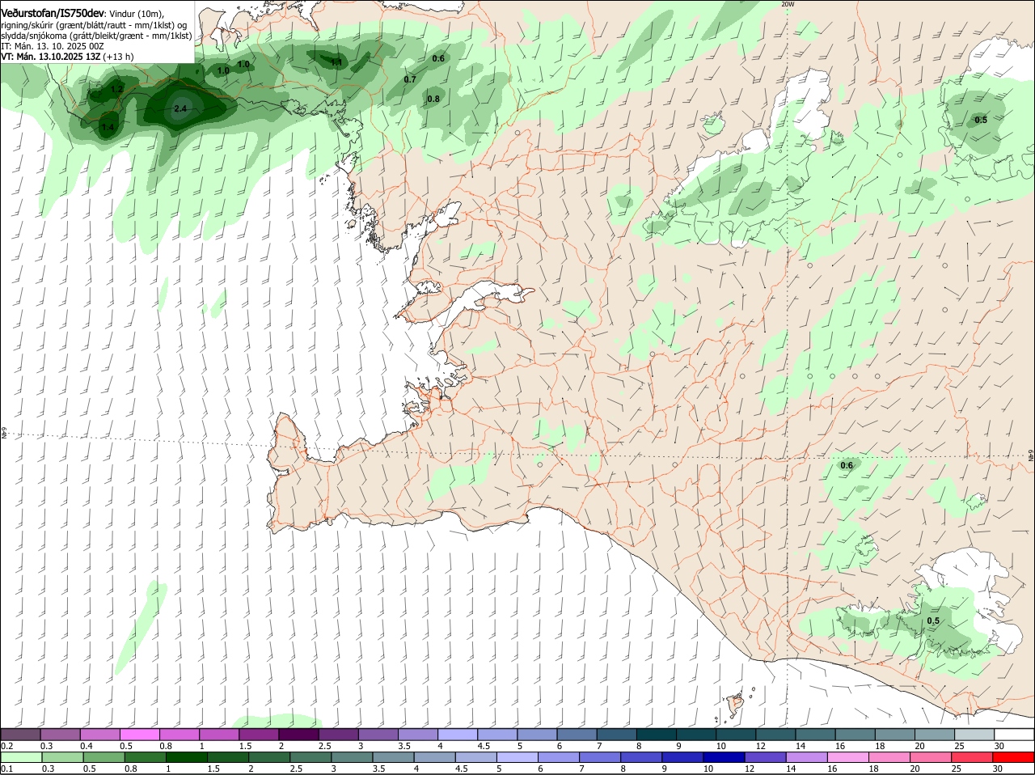
Task: Click the 0.2 label under the snow scale
Action: (x=7, y=746)
